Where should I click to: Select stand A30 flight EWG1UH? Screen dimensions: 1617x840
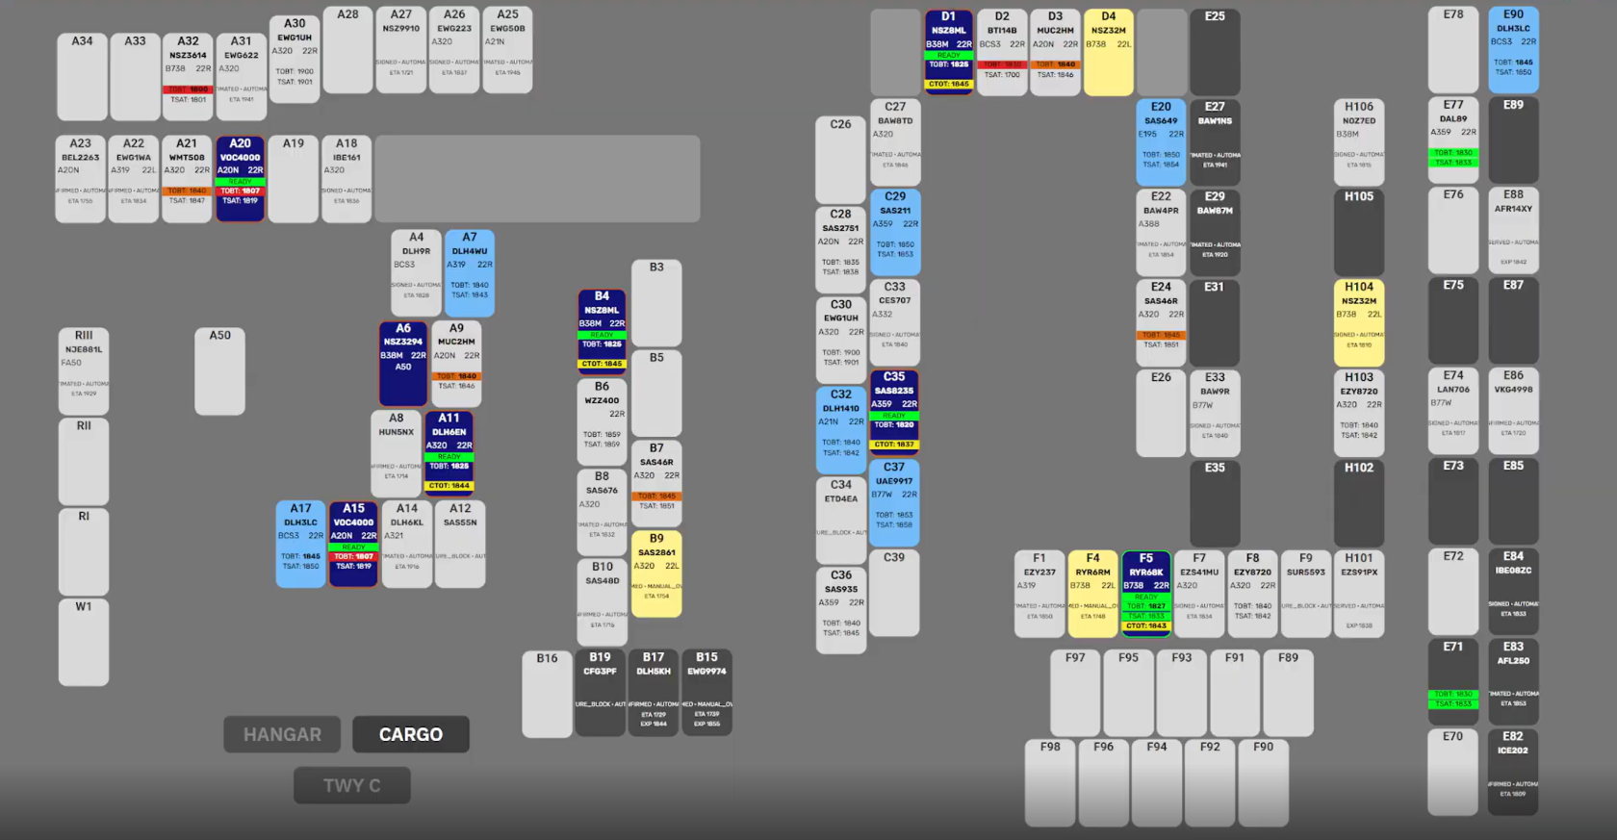pos(295,60)
